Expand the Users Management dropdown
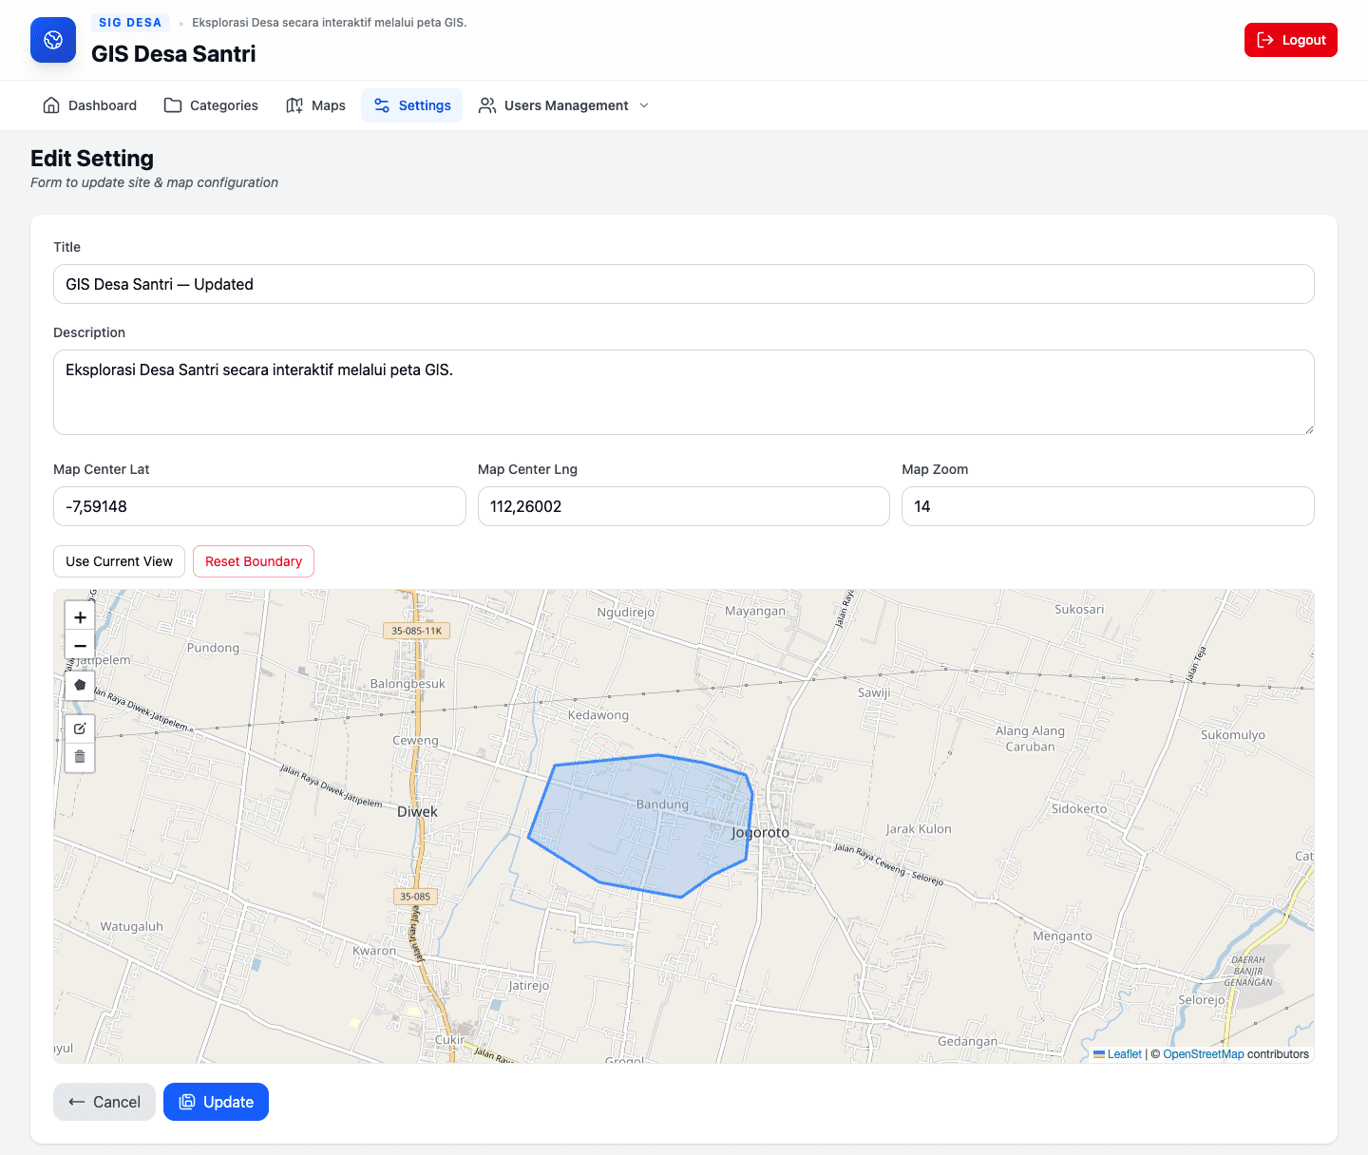The width and height of the screenshot is (1368, 1155). (564, 105)
